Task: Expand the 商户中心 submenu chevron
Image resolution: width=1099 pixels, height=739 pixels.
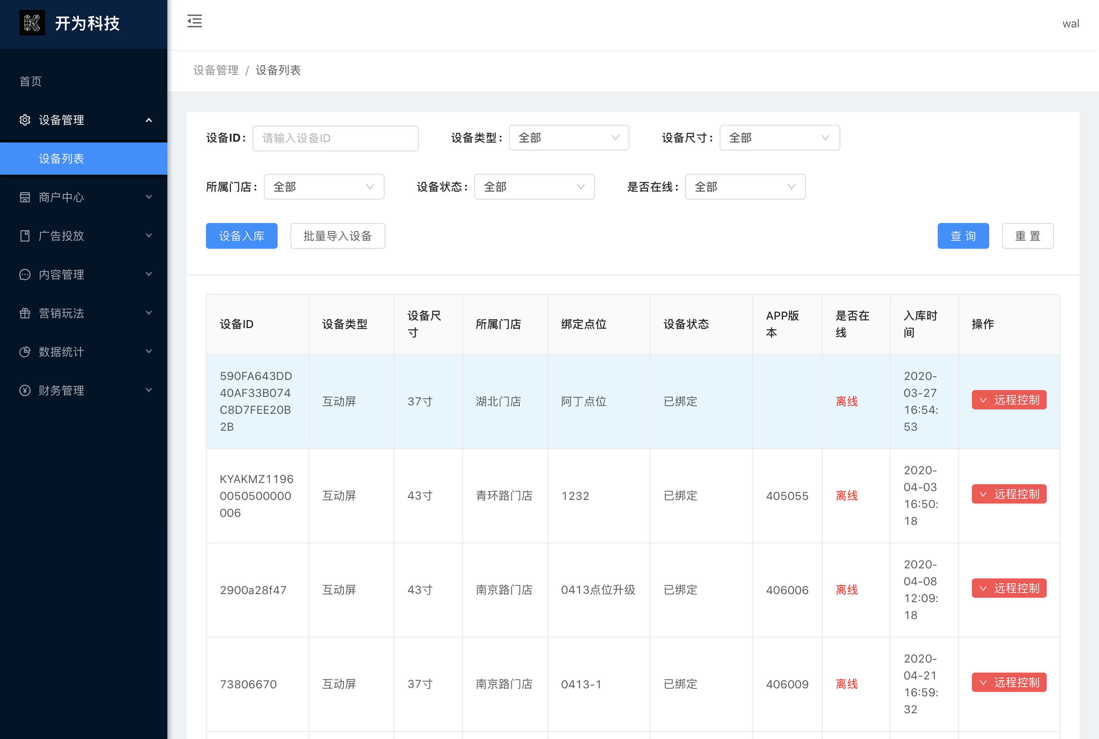Action: pyautogui.click(x=149, y=197)
